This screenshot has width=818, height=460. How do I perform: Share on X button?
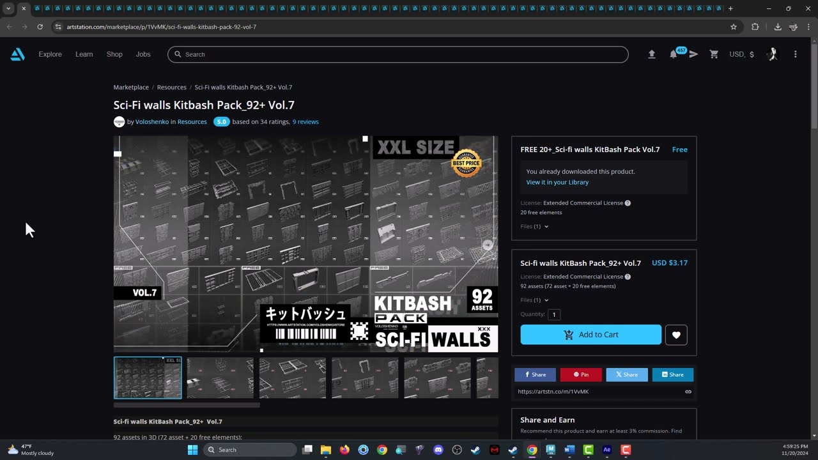(x=627, y=375)
